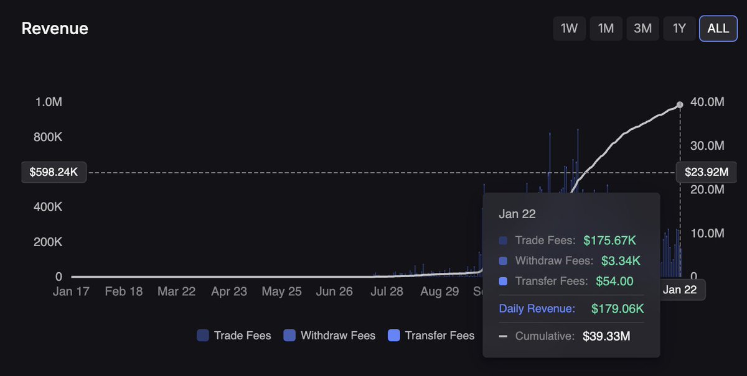This screenshot has height=376, width=747.
Task: Click the Withdraw Fees legend color square
Action: 289,336
